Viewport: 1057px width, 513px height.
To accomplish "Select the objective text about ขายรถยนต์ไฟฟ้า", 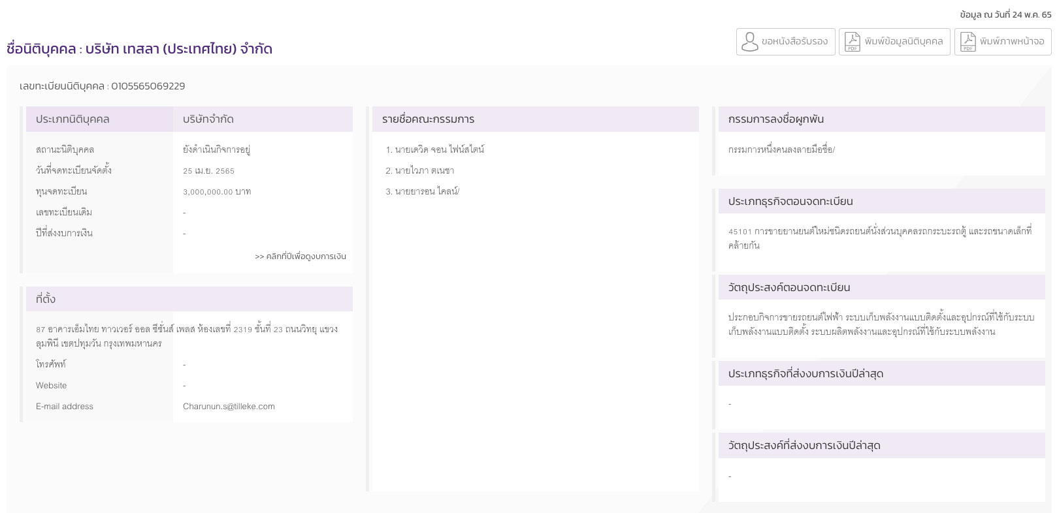I will [x=881, y=324].
